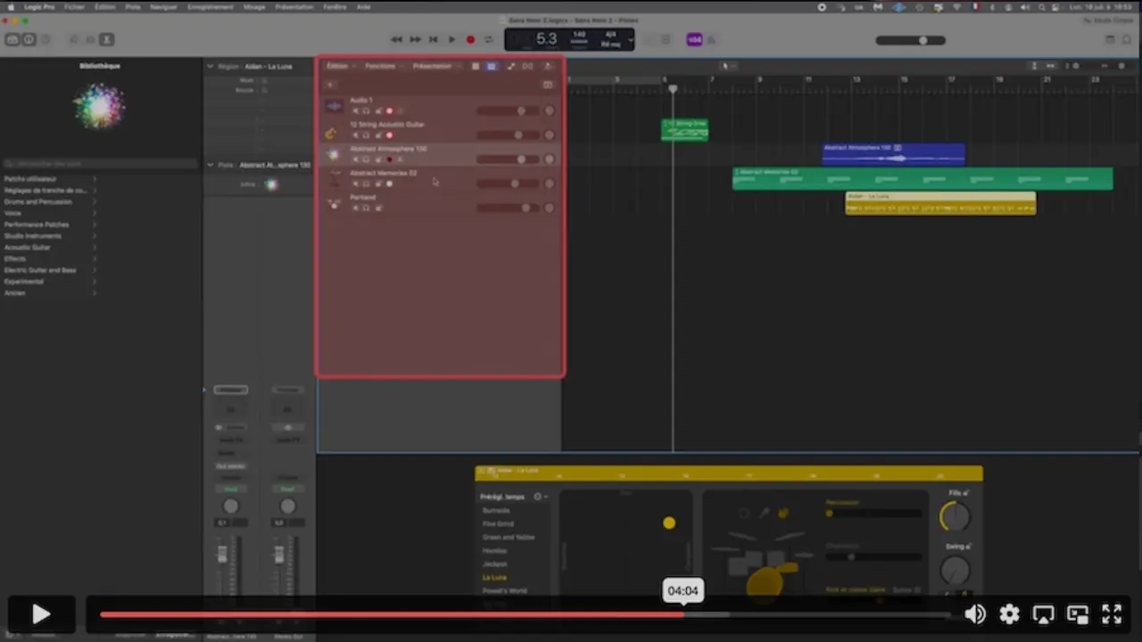Open the Fenêtre menu
This screenshot has height=642, width=1142.
[x=335, y=6]
